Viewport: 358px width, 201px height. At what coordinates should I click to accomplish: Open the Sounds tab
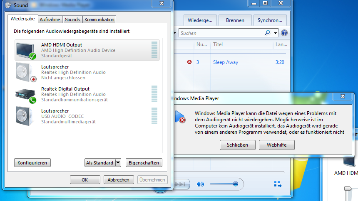click(72, 20)
